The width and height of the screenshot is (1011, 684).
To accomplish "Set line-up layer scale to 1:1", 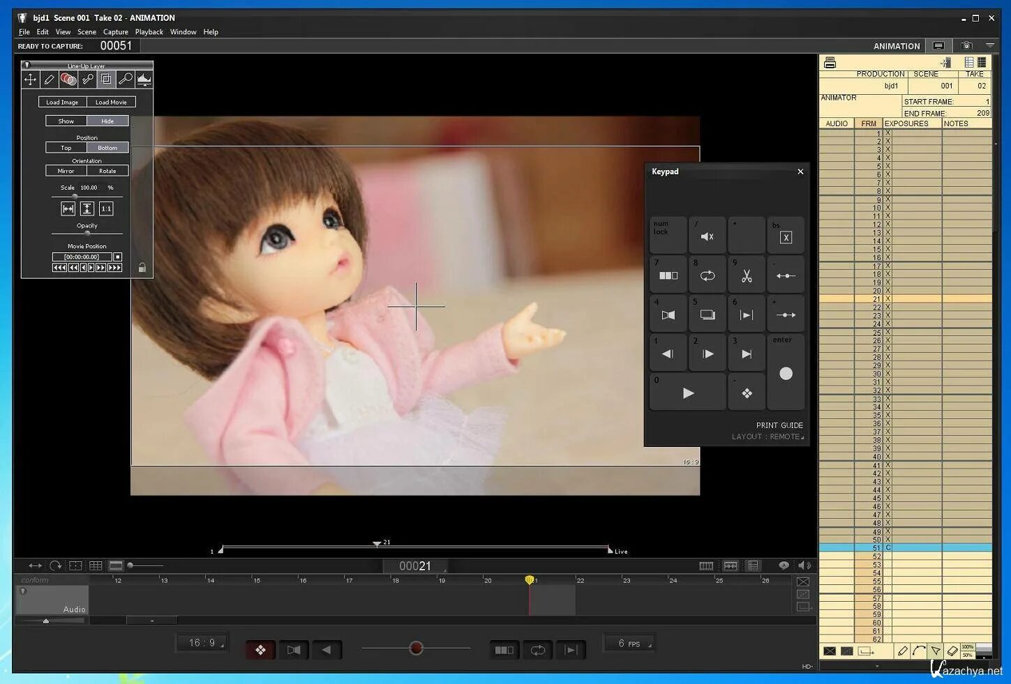I will [x=106, y=208].
